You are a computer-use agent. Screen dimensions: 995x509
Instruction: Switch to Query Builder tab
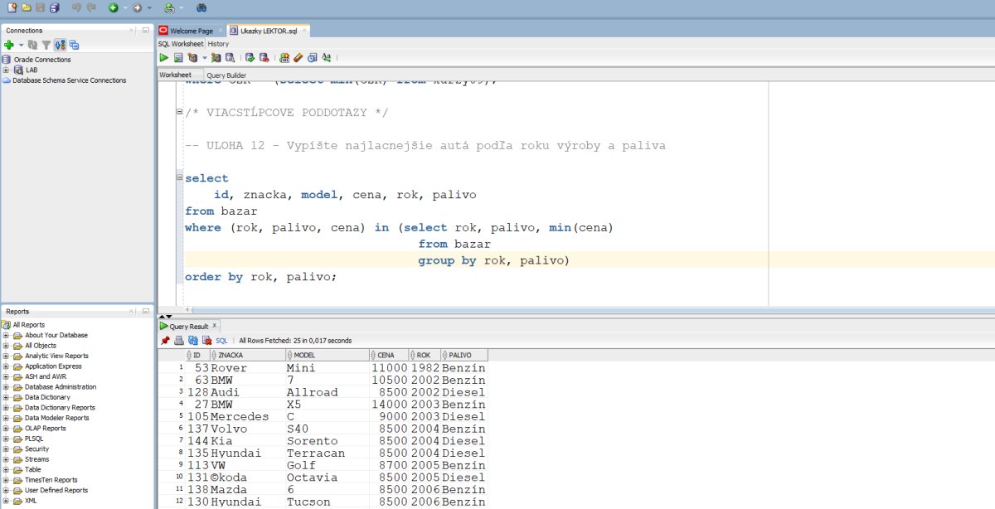(x=226, y=75)
